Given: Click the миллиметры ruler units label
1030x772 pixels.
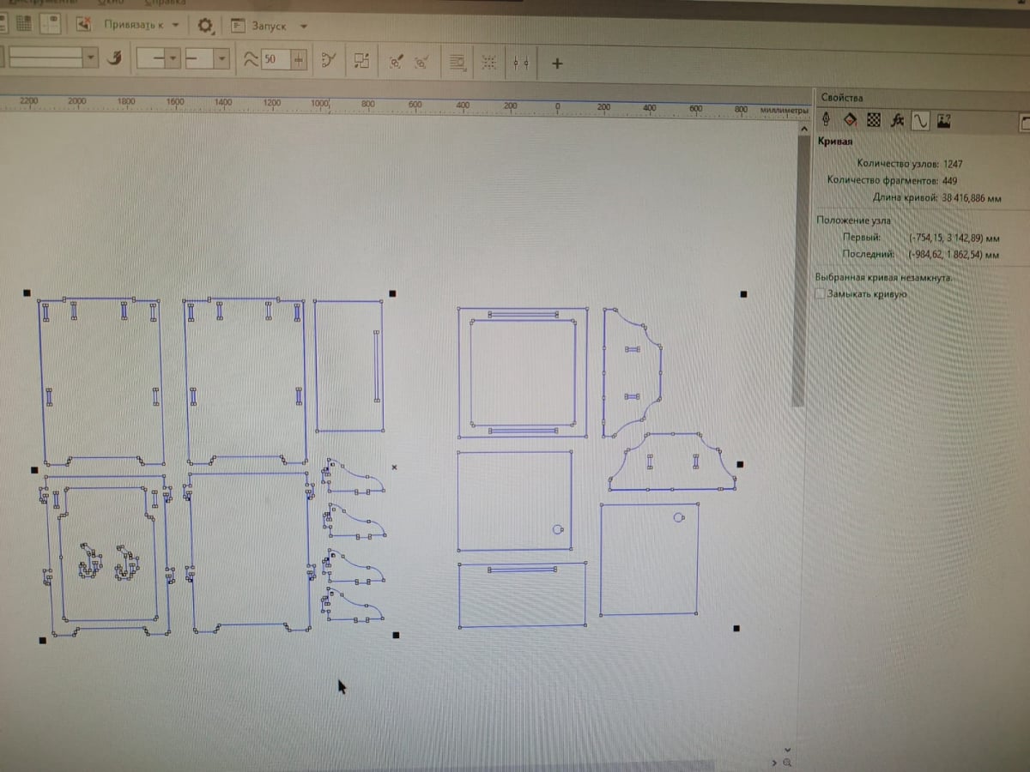Looking at the screenshot, I should [x=784, y=111].
